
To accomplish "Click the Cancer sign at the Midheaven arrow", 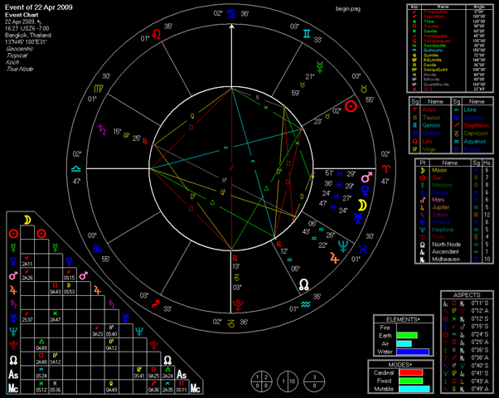I will click(231, 14).
